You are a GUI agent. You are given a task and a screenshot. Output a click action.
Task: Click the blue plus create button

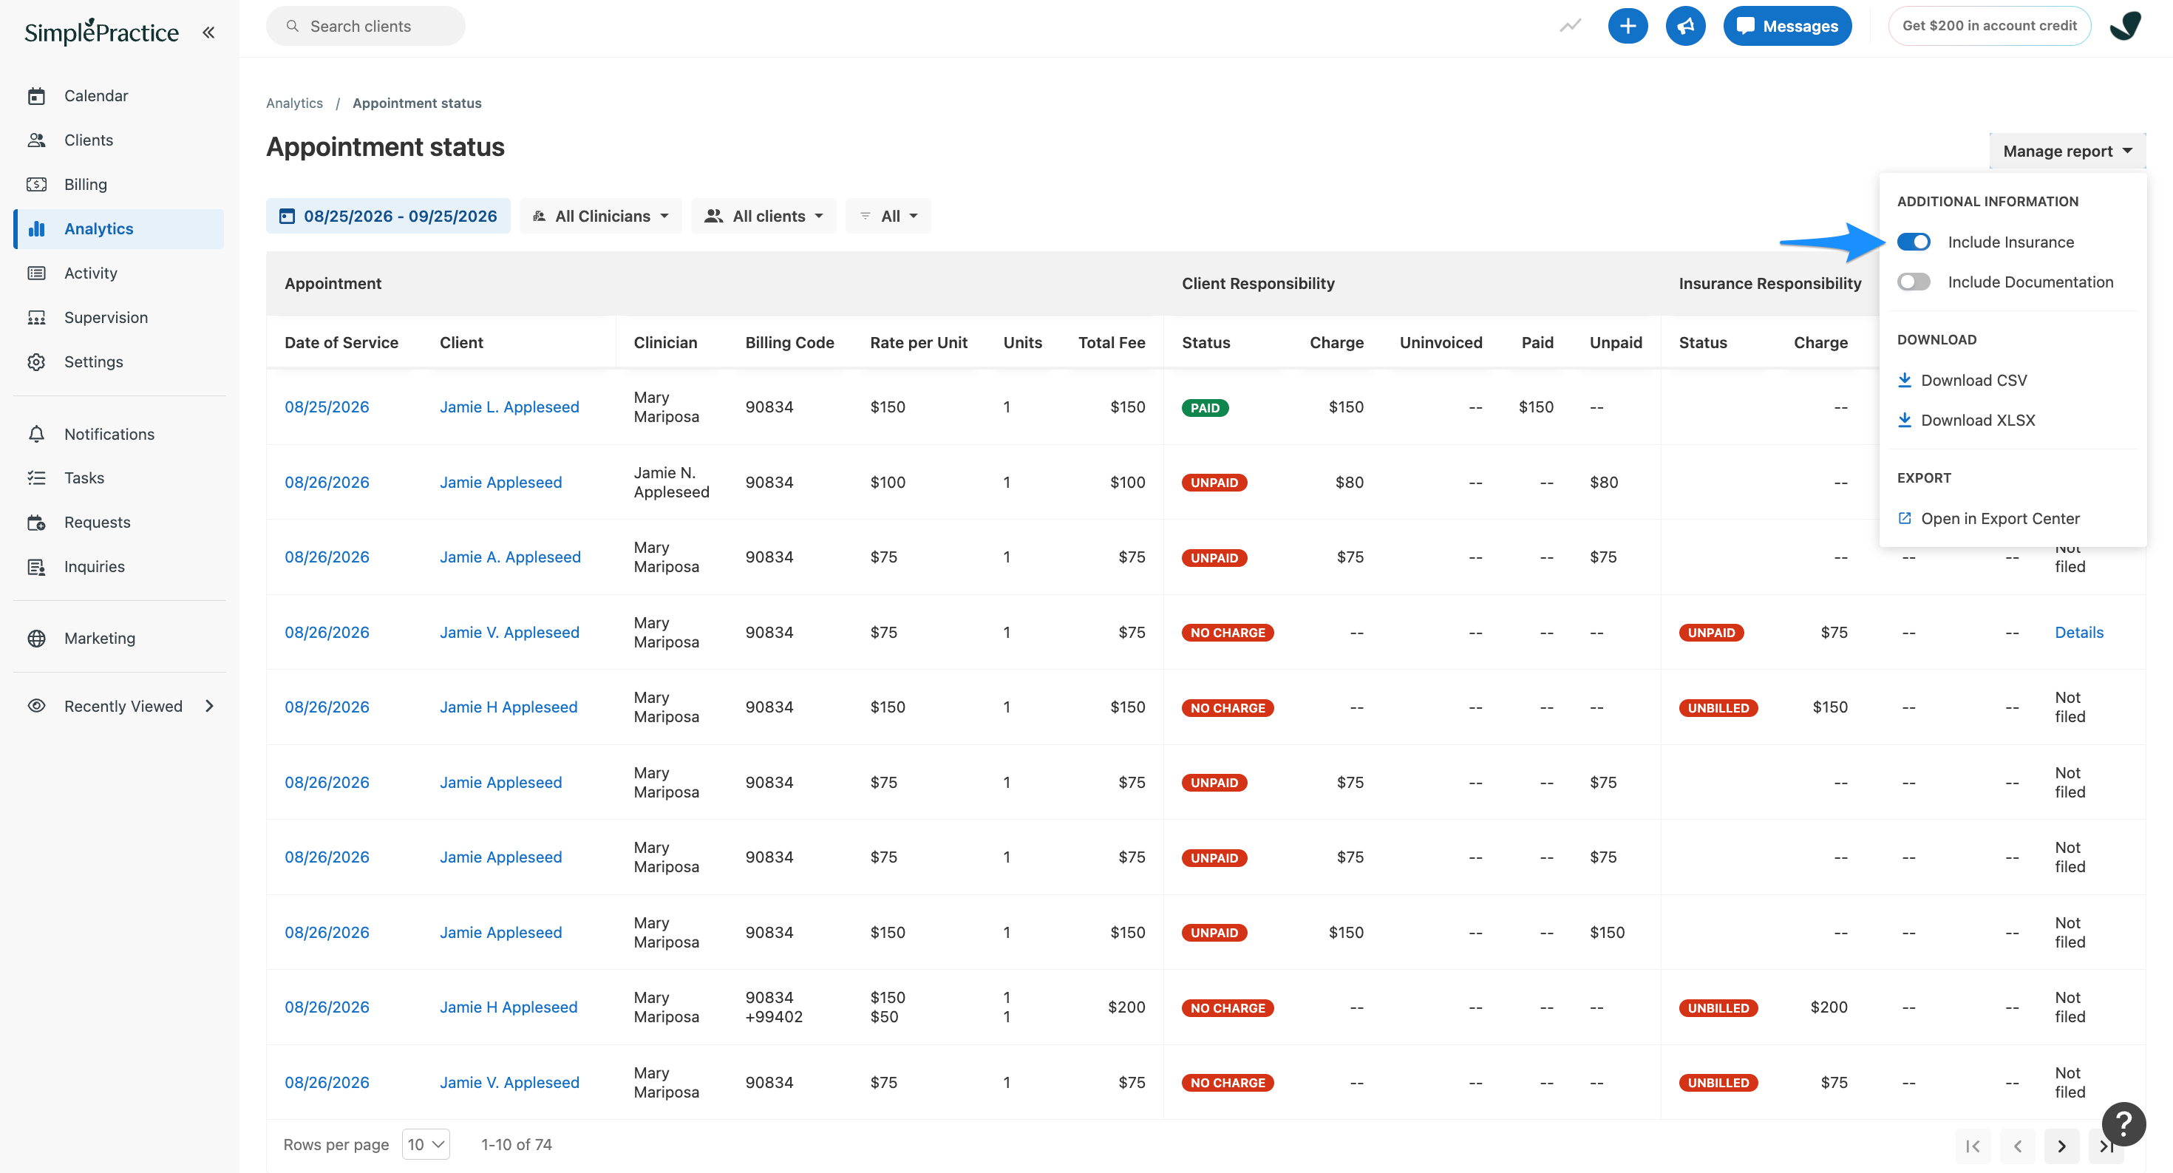(x=1628, y=26)
